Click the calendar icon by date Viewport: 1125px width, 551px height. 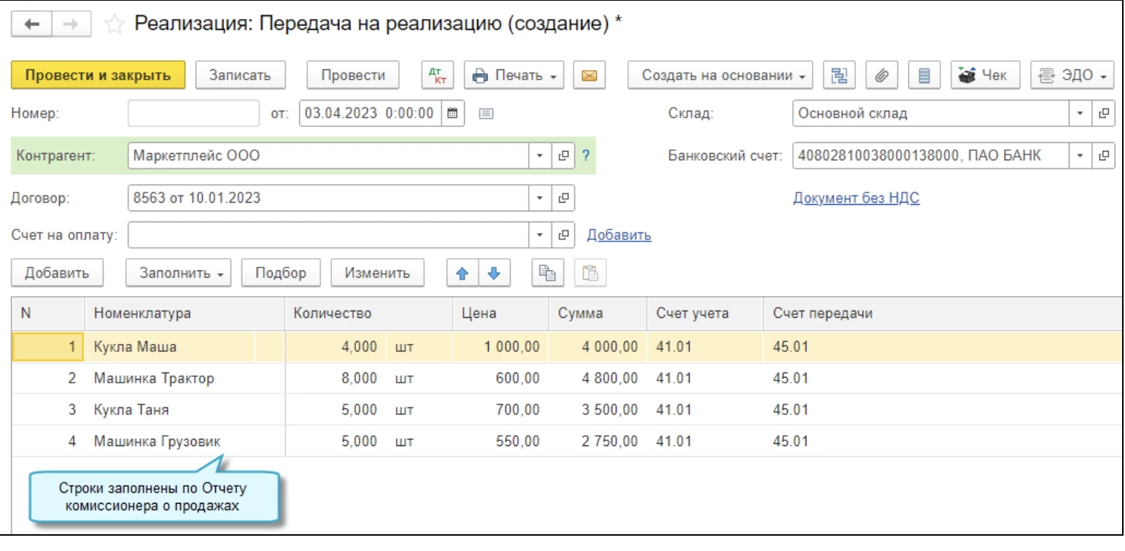(x=452, y=113)
